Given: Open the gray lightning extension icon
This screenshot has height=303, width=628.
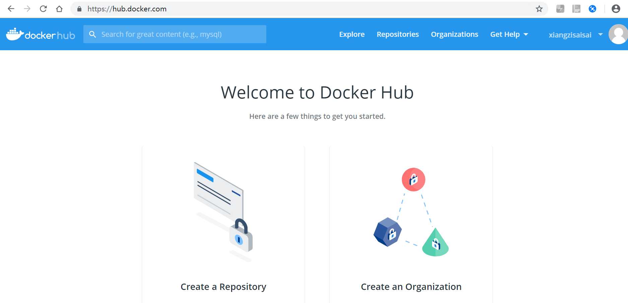Looking at the screenshot, I should (560, 9).
